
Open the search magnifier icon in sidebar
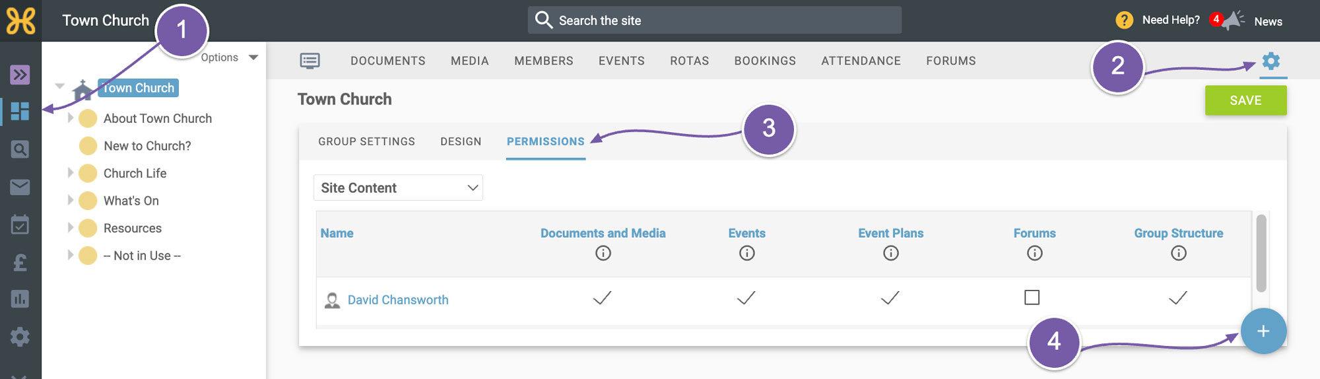(x=20, y=149)
